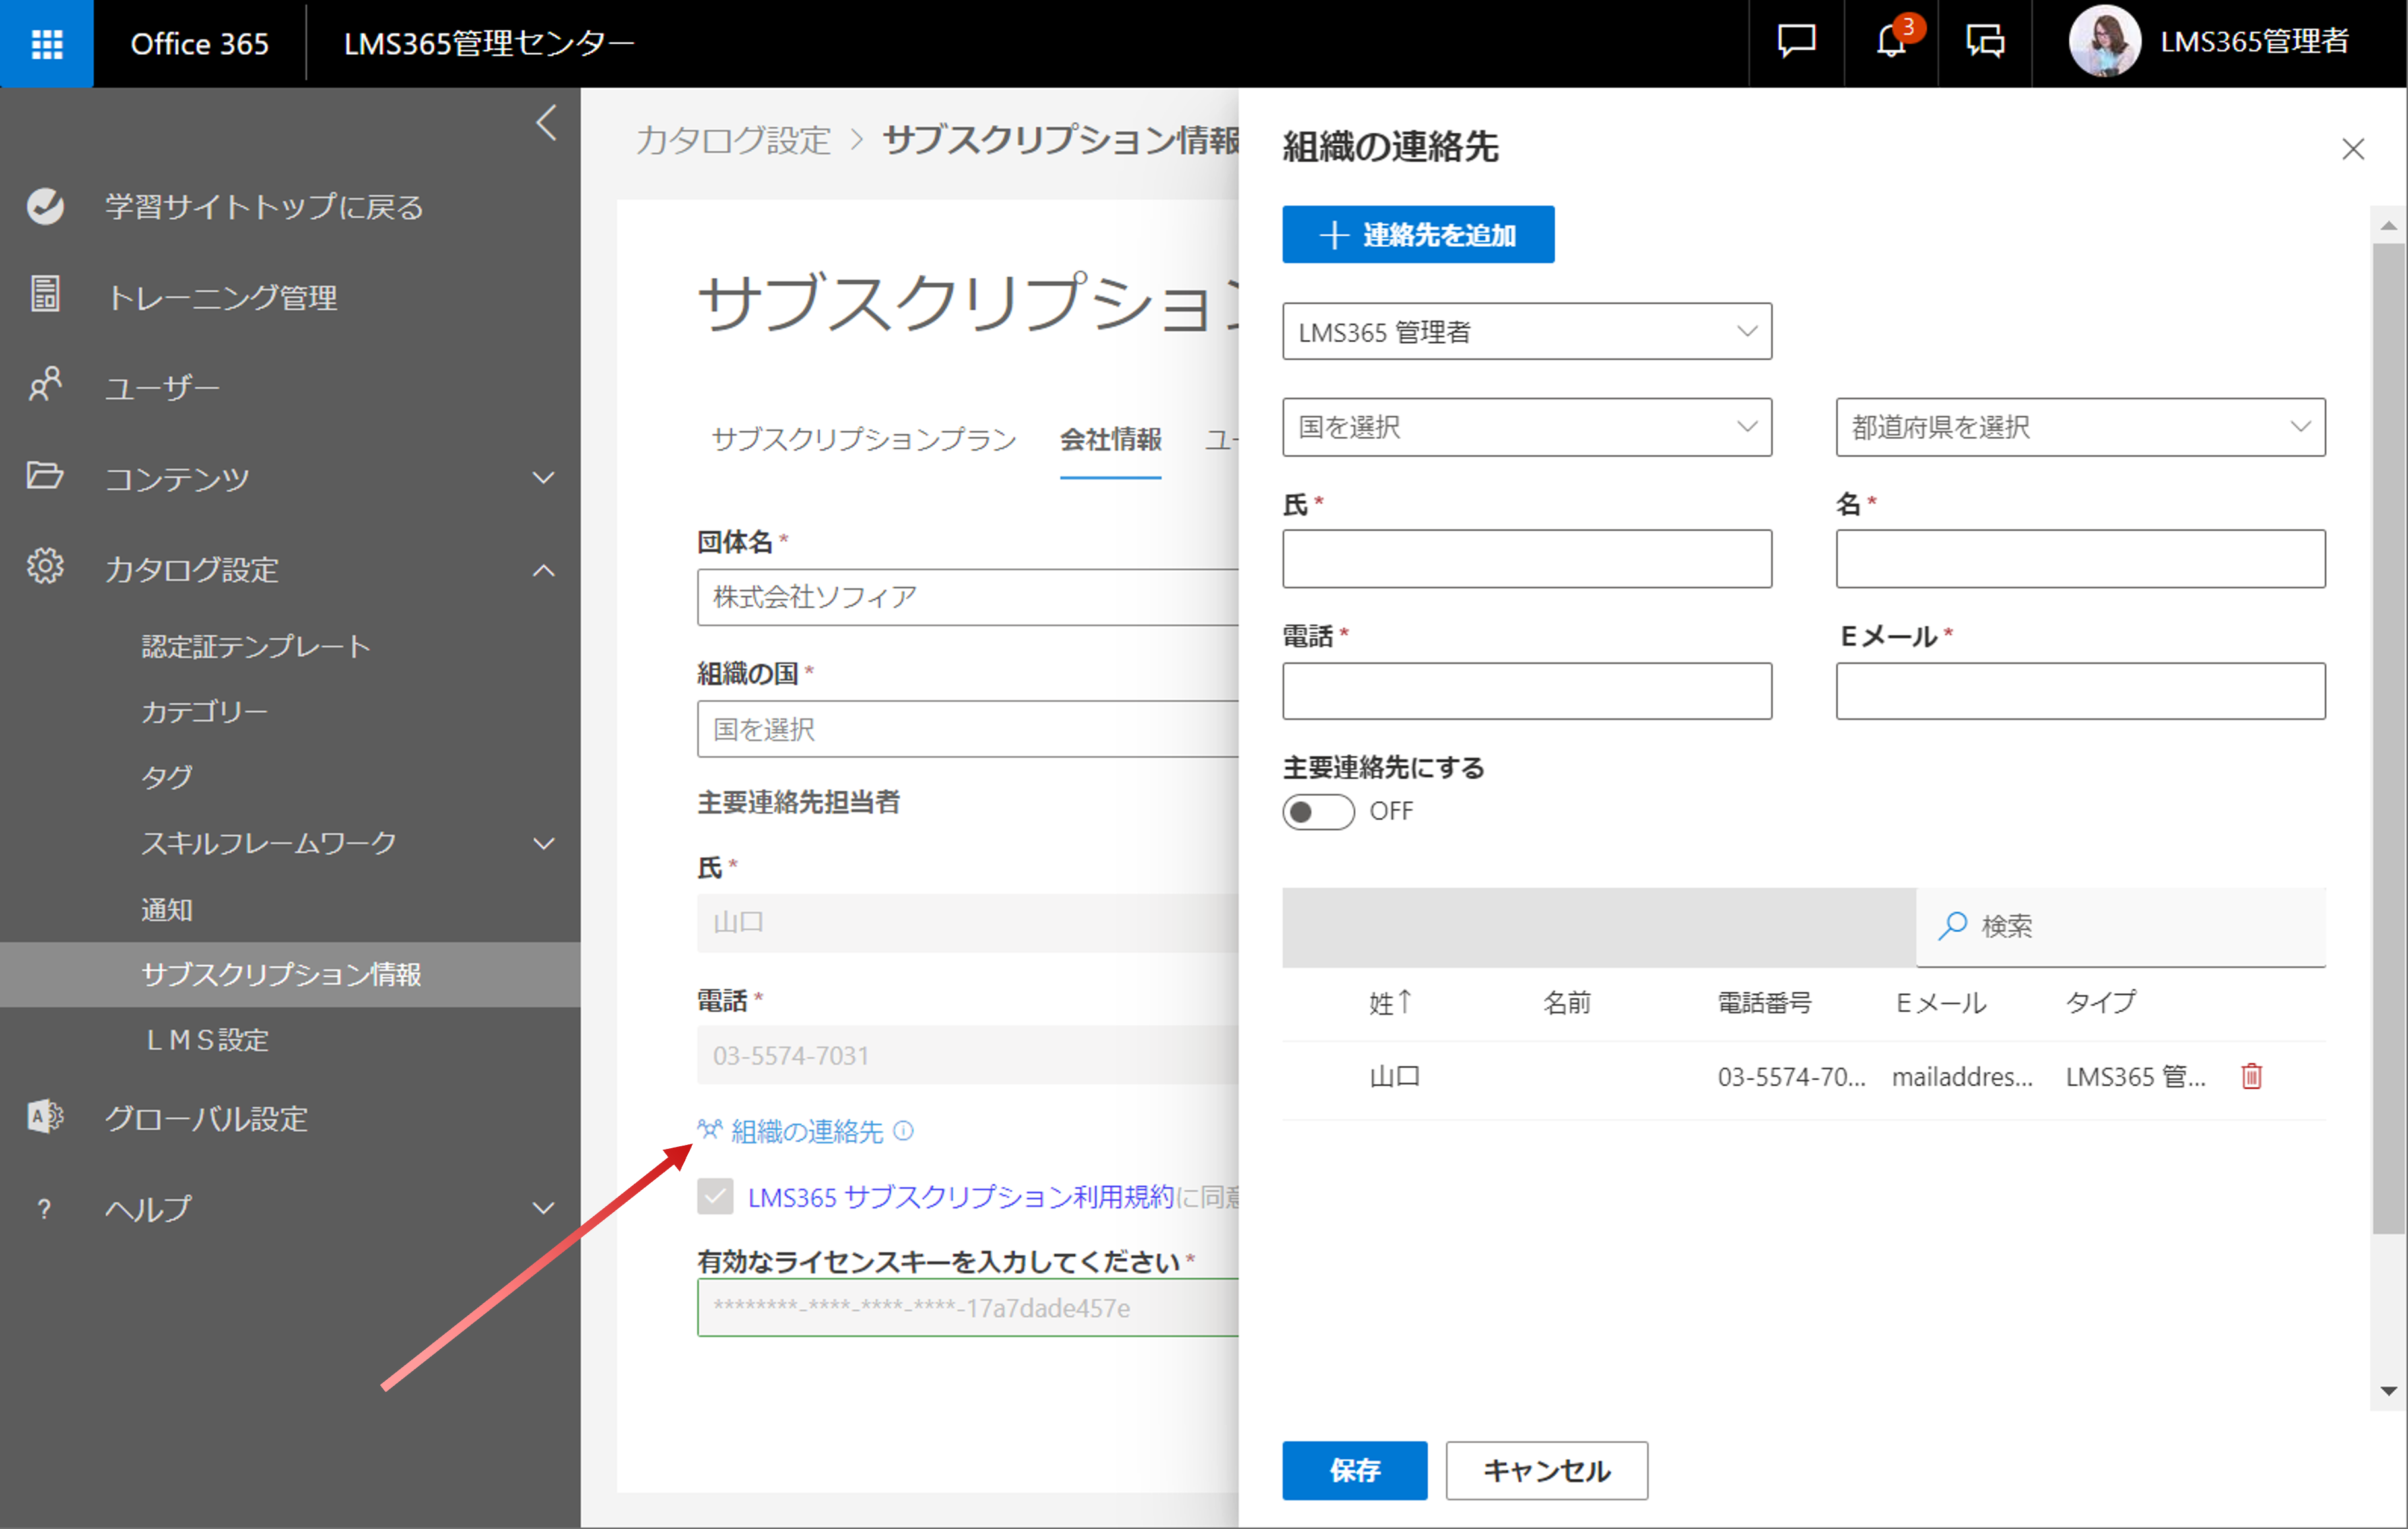Expand the コンテンツ sidebar menu chevron
This screenshot has width=2408, height=1529.
[x=543, y=478]
